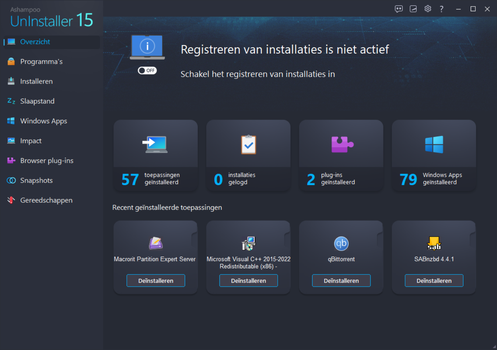Click the Impact graph icon
497x350 pixels.
click(11, 141)
